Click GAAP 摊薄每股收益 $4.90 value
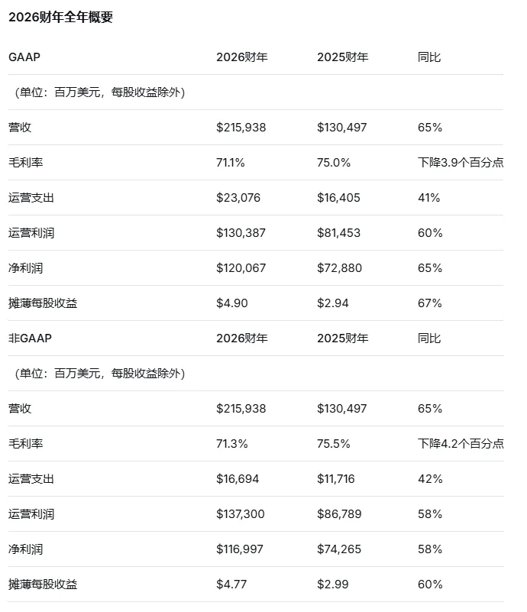Screen dimensions: 527x612 click(x=231, y=303)
